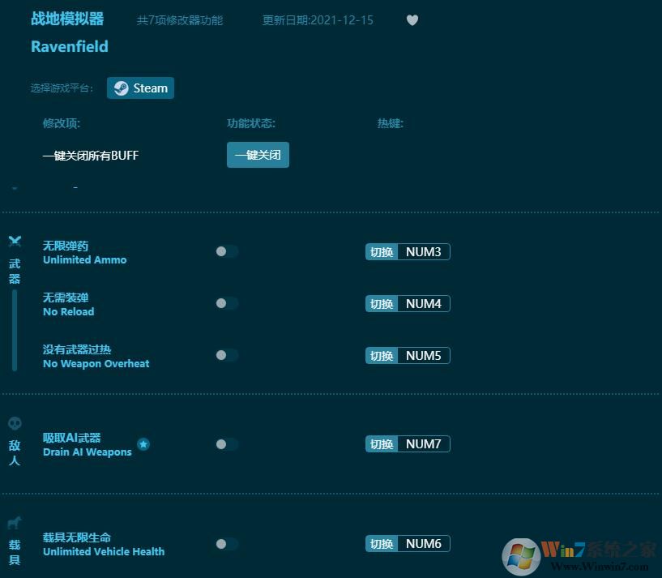Click the crossed swords weapon category icon
The width and height of the screenshot is (662, 578).
coord(15,242)
